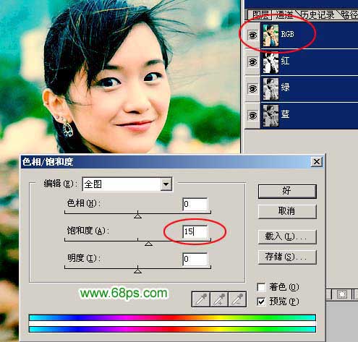The height and width of the screenshot is (342, 358).
Task: Select the eyedropper tool in Hue/Saturation dialog
Action: pyautogui.click(x=201, y=299)
